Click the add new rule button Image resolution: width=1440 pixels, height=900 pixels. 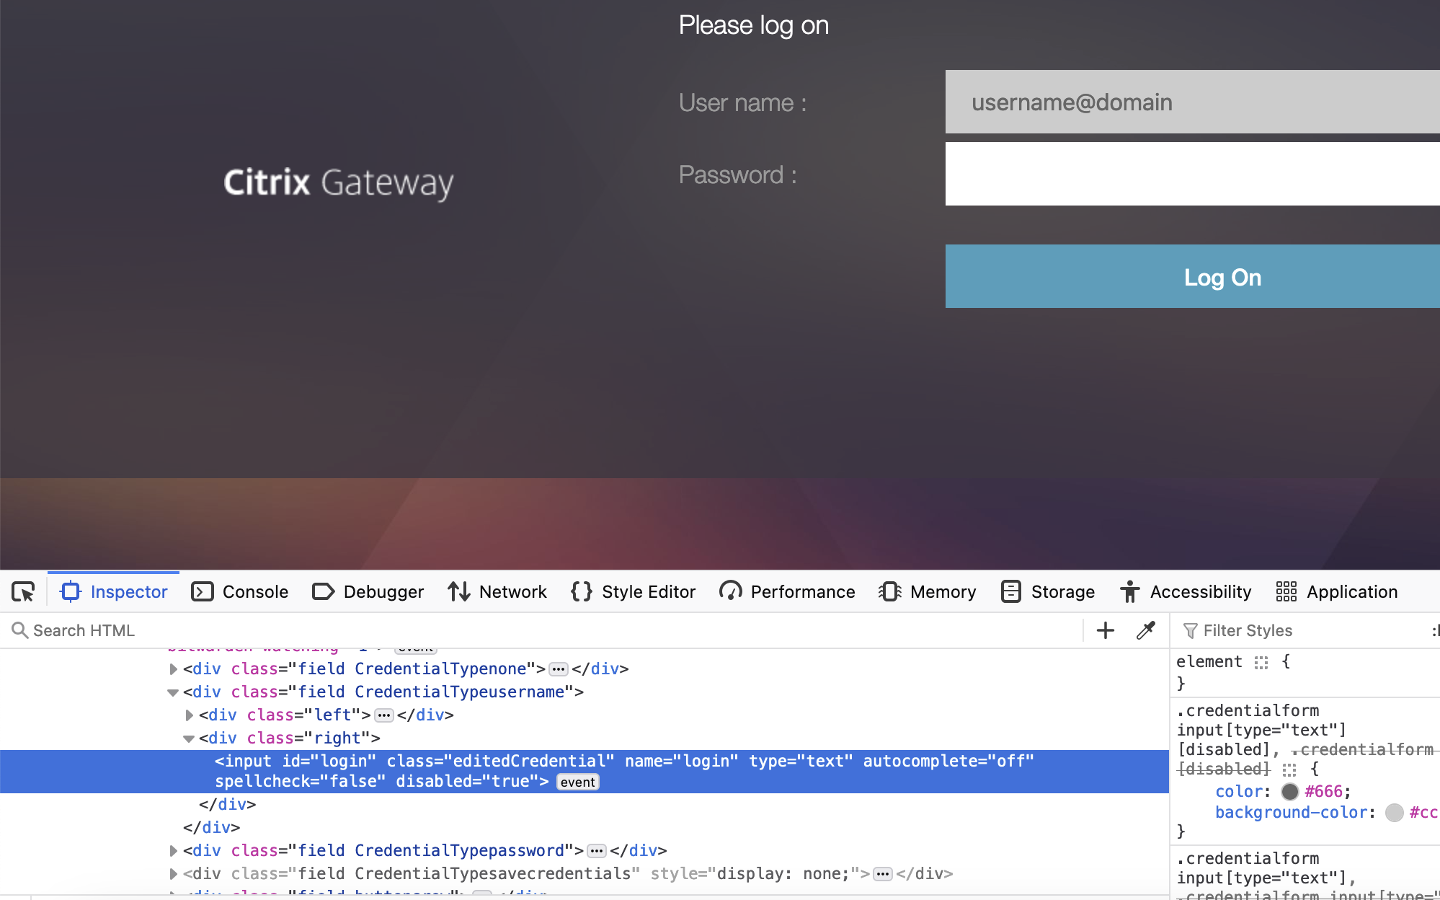1106,630
